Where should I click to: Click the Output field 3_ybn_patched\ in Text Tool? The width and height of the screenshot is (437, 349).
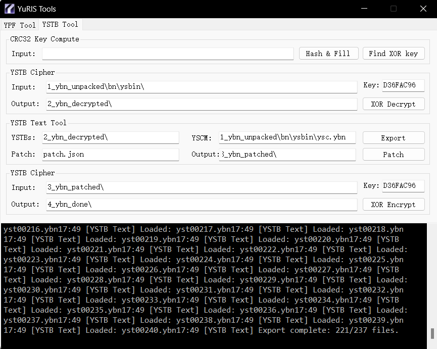point(287,155)
